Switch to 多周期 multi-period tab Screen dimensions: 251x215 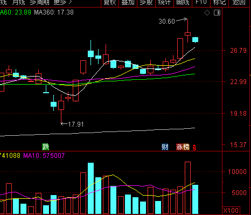(39, 2)
